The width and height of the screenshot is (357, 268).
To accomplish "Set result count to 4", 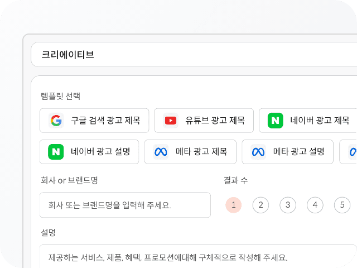I will click(x=315, y=205).
